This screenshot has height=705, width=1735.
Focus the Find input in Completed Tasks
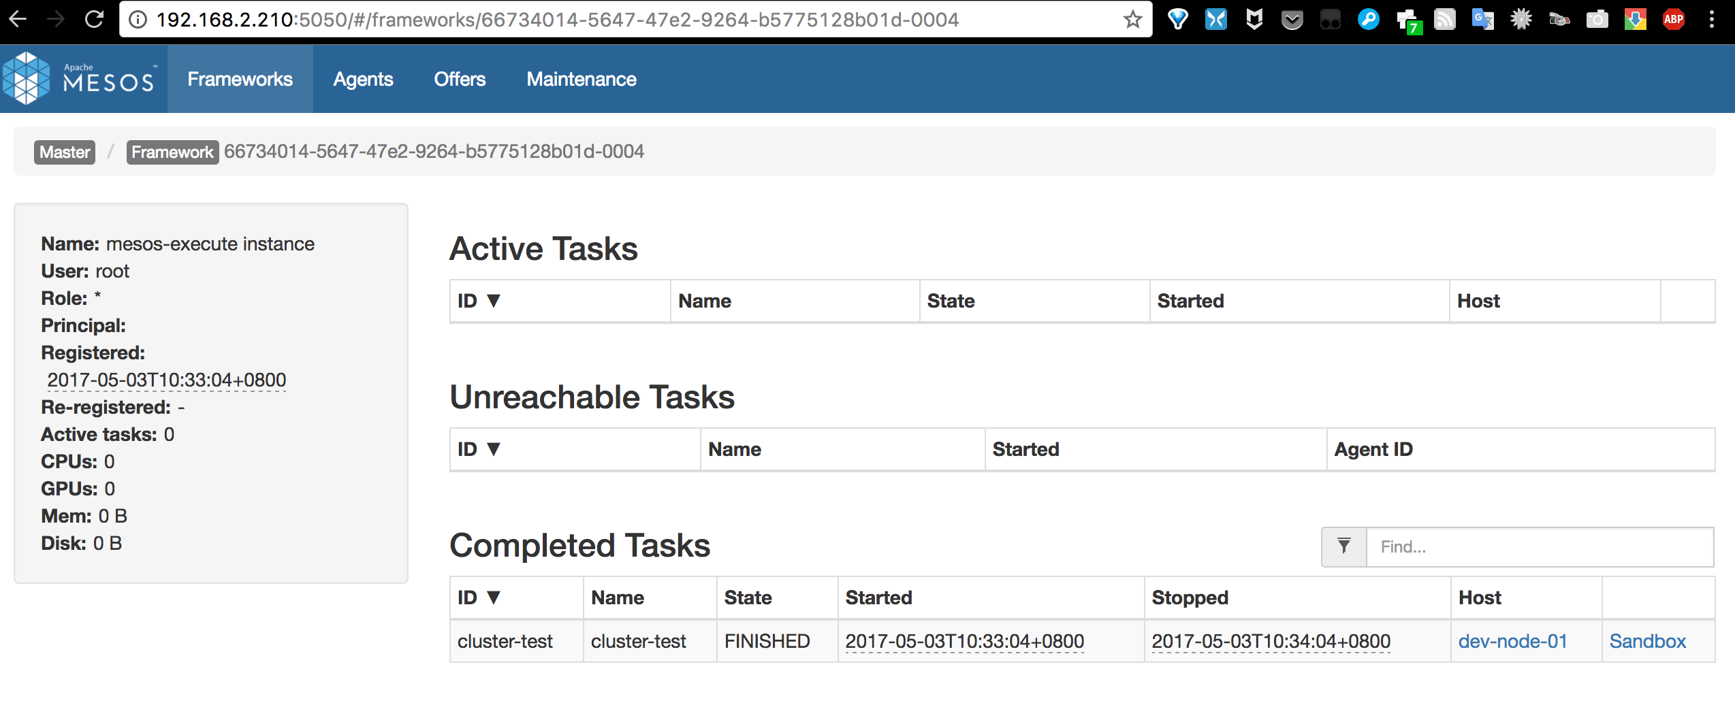tap(1539, 546)
